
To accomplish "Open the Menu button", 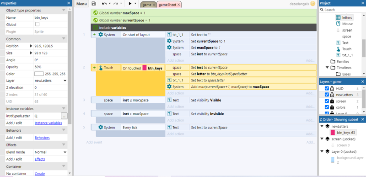I will [81, 4].
